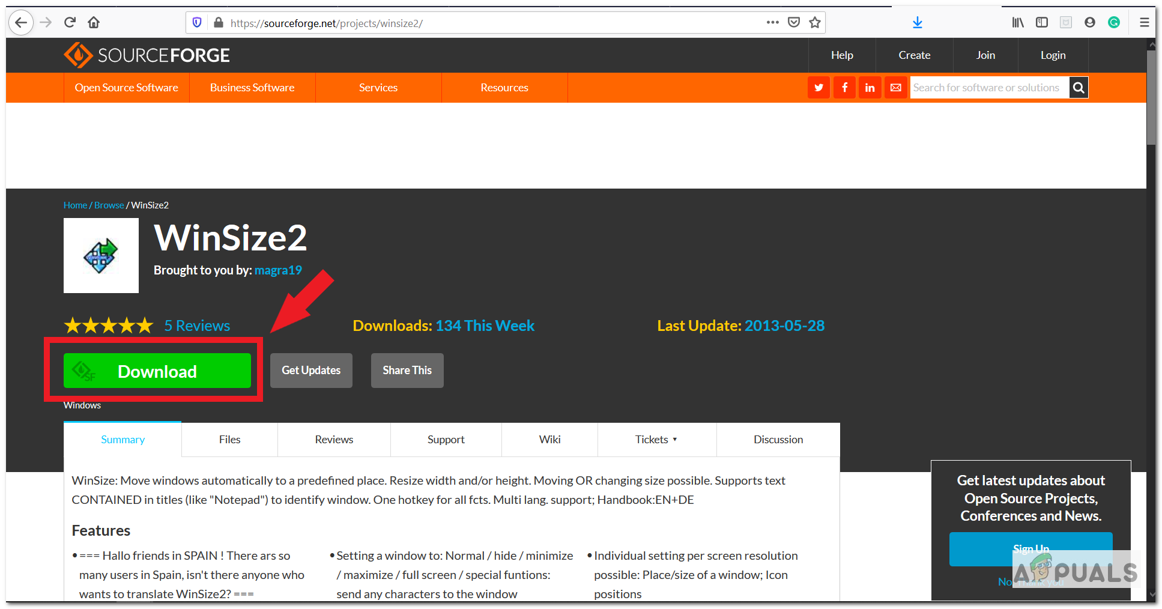Click the Get Updates button
Screen dimensions: 1162x609
coord(311,371)
